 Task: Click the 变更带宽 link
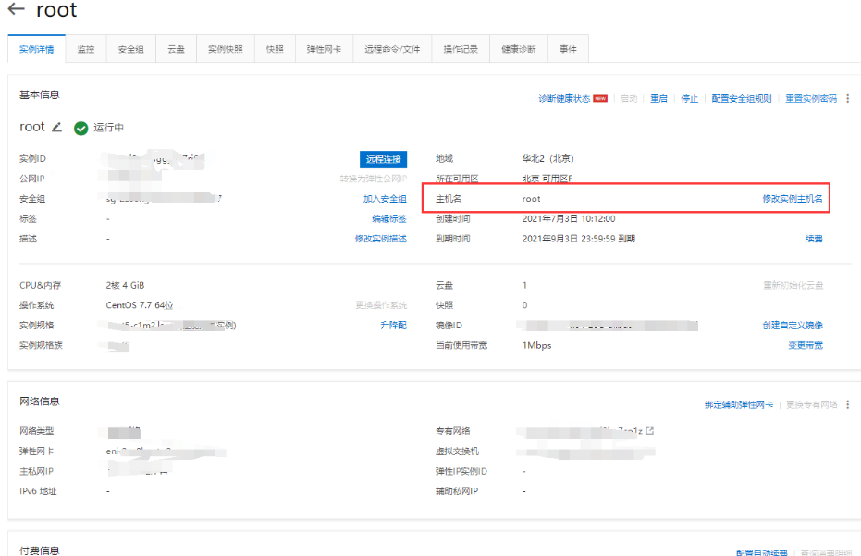pos(806,345)
